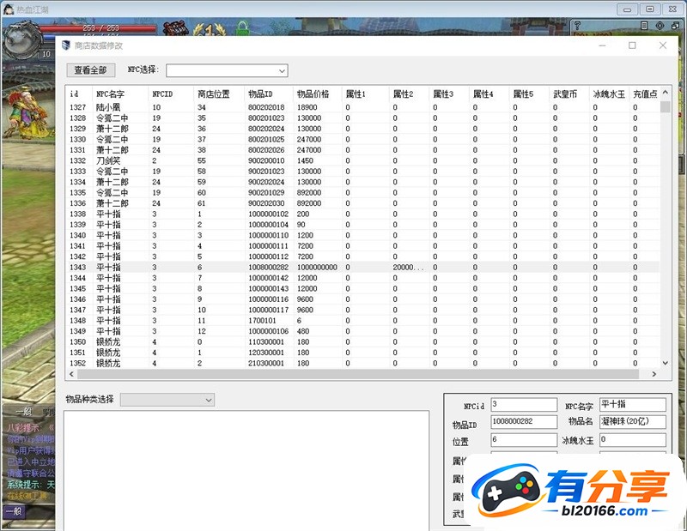Click the 属性1 column header
This screenshot has width=687, height=531.
pyautogui.click(x=366, y=94)
